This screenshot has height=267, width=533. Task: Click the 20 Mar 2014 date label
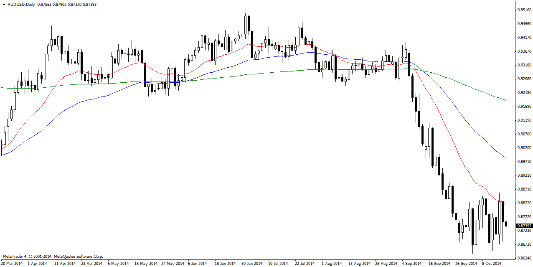point(12,264)
